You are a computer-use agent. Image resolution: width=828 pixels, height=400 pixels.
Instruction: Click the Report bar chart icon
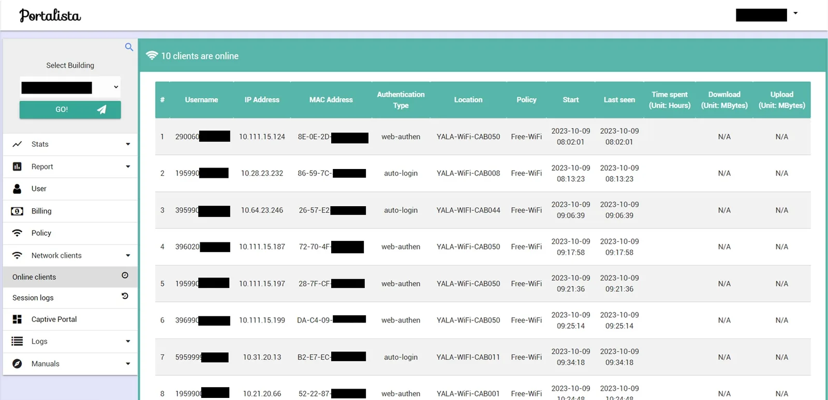(17, 166)
